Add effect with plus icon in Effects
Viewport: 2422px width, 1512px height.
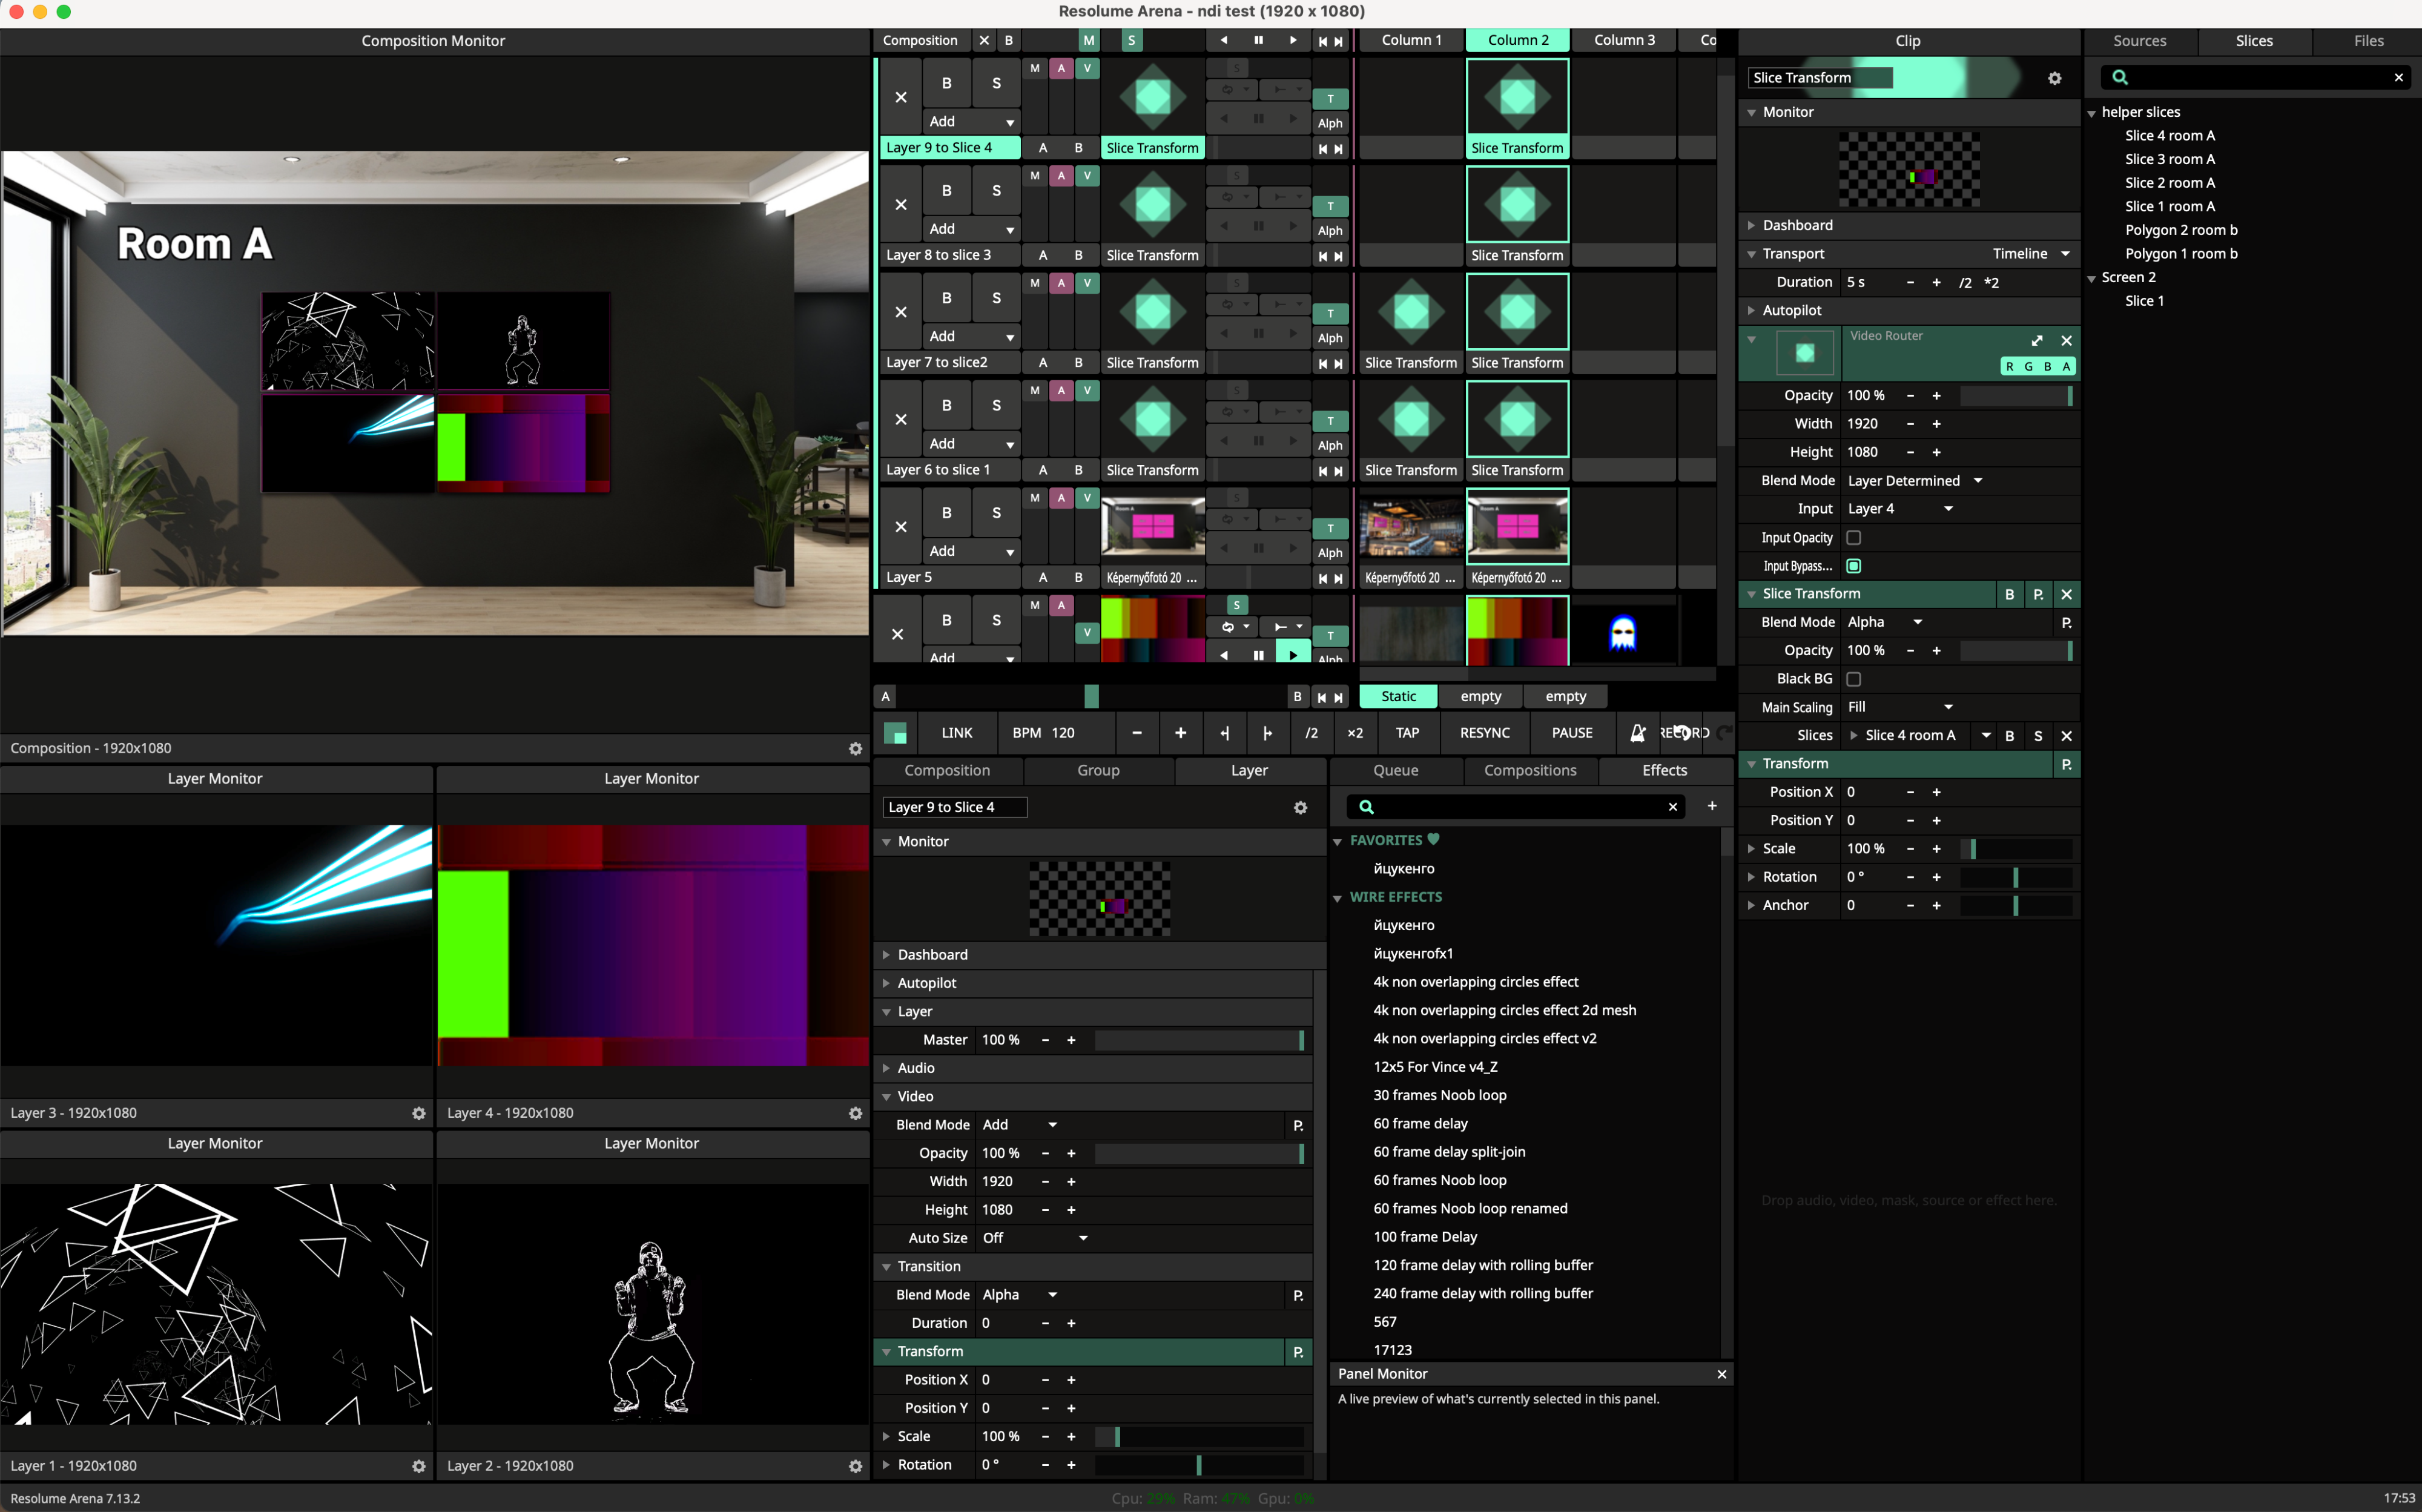point(1711,806)
